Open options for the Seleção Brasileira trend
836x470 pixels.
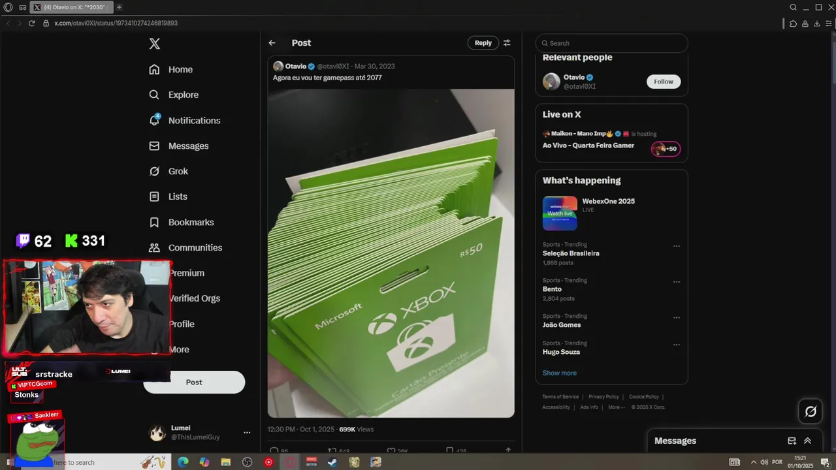pos(677,246)
